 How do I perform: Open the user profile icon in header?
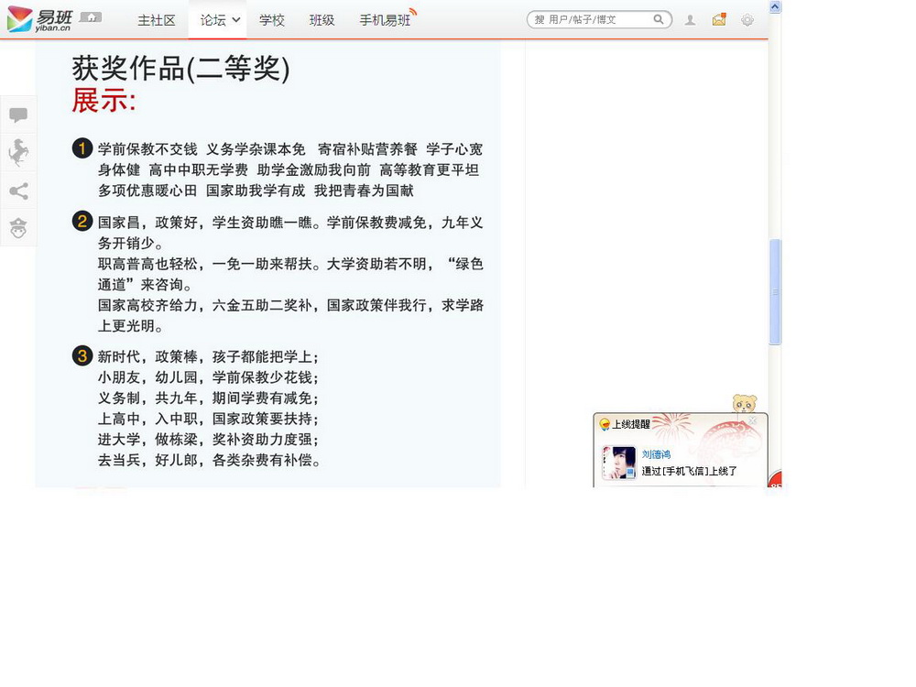(690, 20)
